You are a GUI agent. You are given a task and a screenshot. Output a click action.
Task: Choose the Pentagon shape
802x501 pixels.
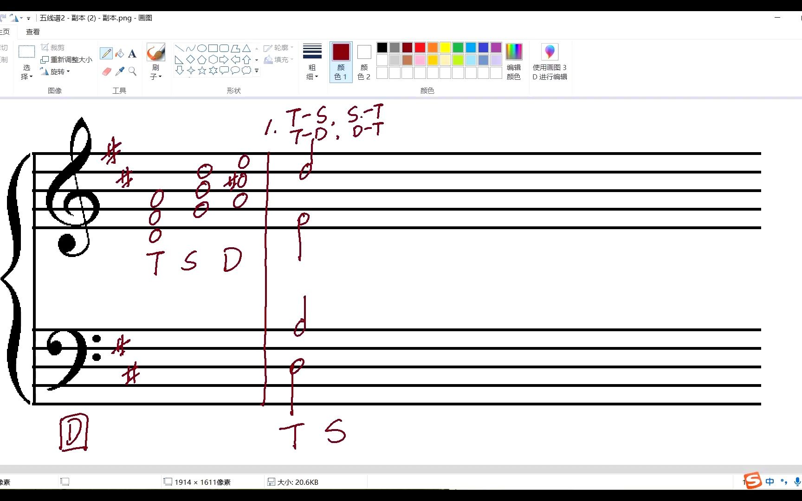click(201, 59)
